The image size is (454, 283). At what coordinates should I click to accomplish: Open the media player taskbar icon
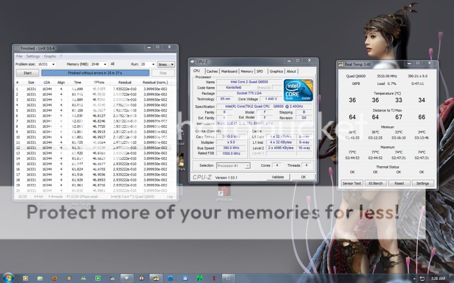[x=25, y=278]
